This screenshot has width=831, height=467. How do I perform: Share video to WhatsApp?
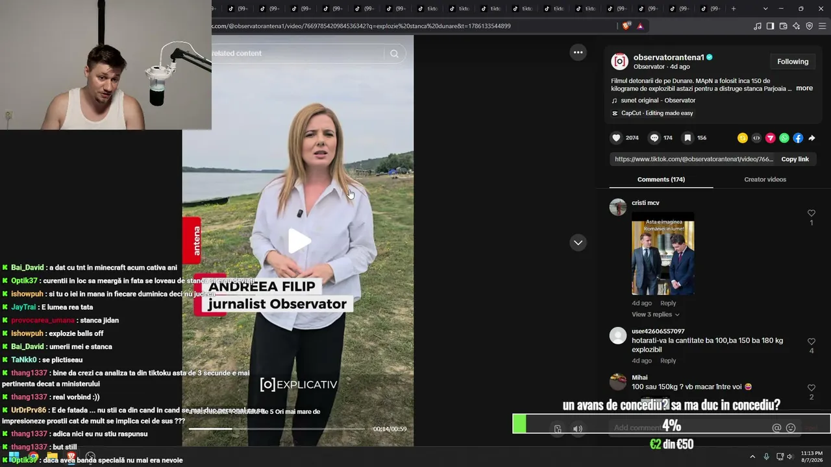[x=784, y=138]
